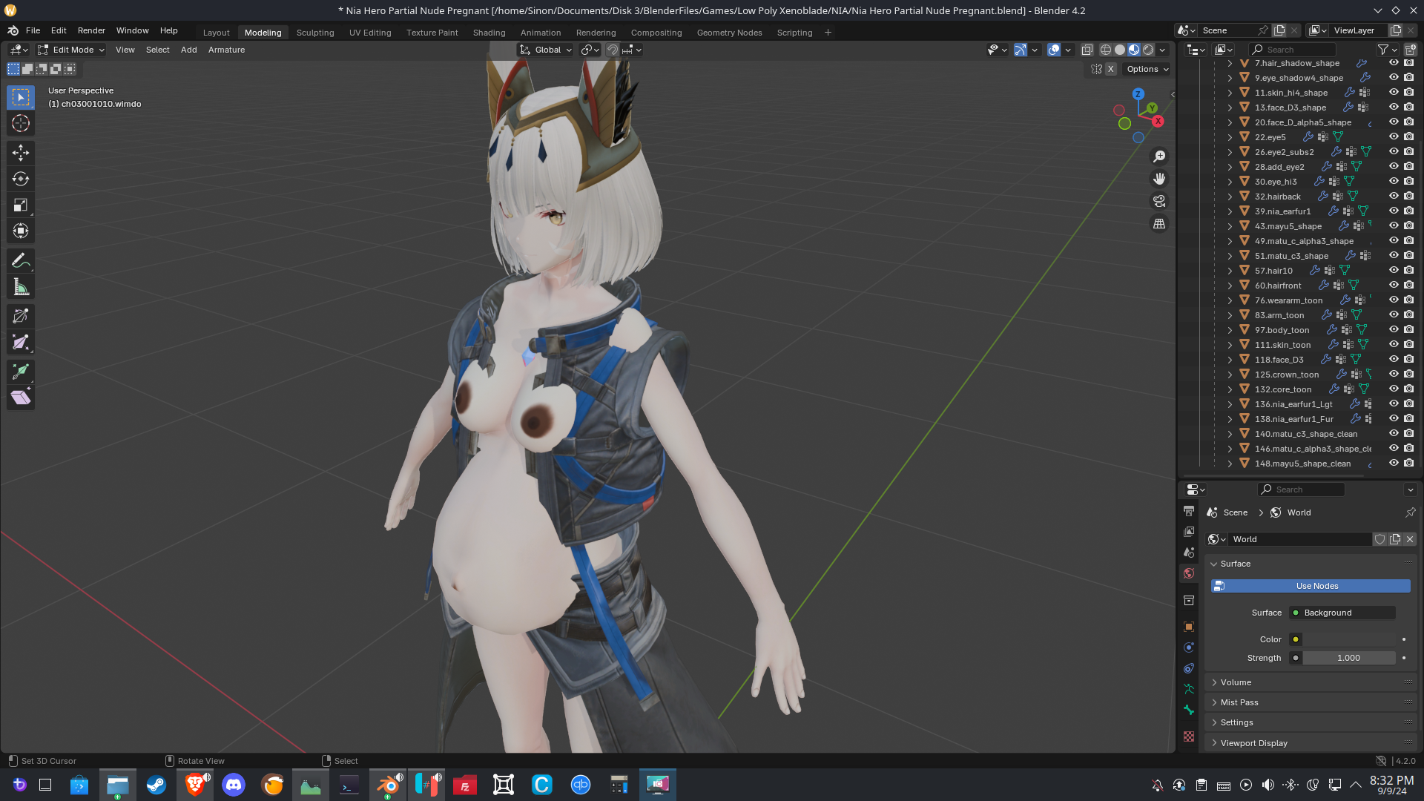Switch to wireframe viewport shading
Viewport: 1424px width, 801px height.
[x=1106, y=50]
